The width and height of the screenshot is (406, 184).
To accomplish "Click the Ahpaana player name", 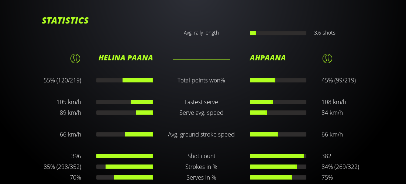I will pos(268,58).
